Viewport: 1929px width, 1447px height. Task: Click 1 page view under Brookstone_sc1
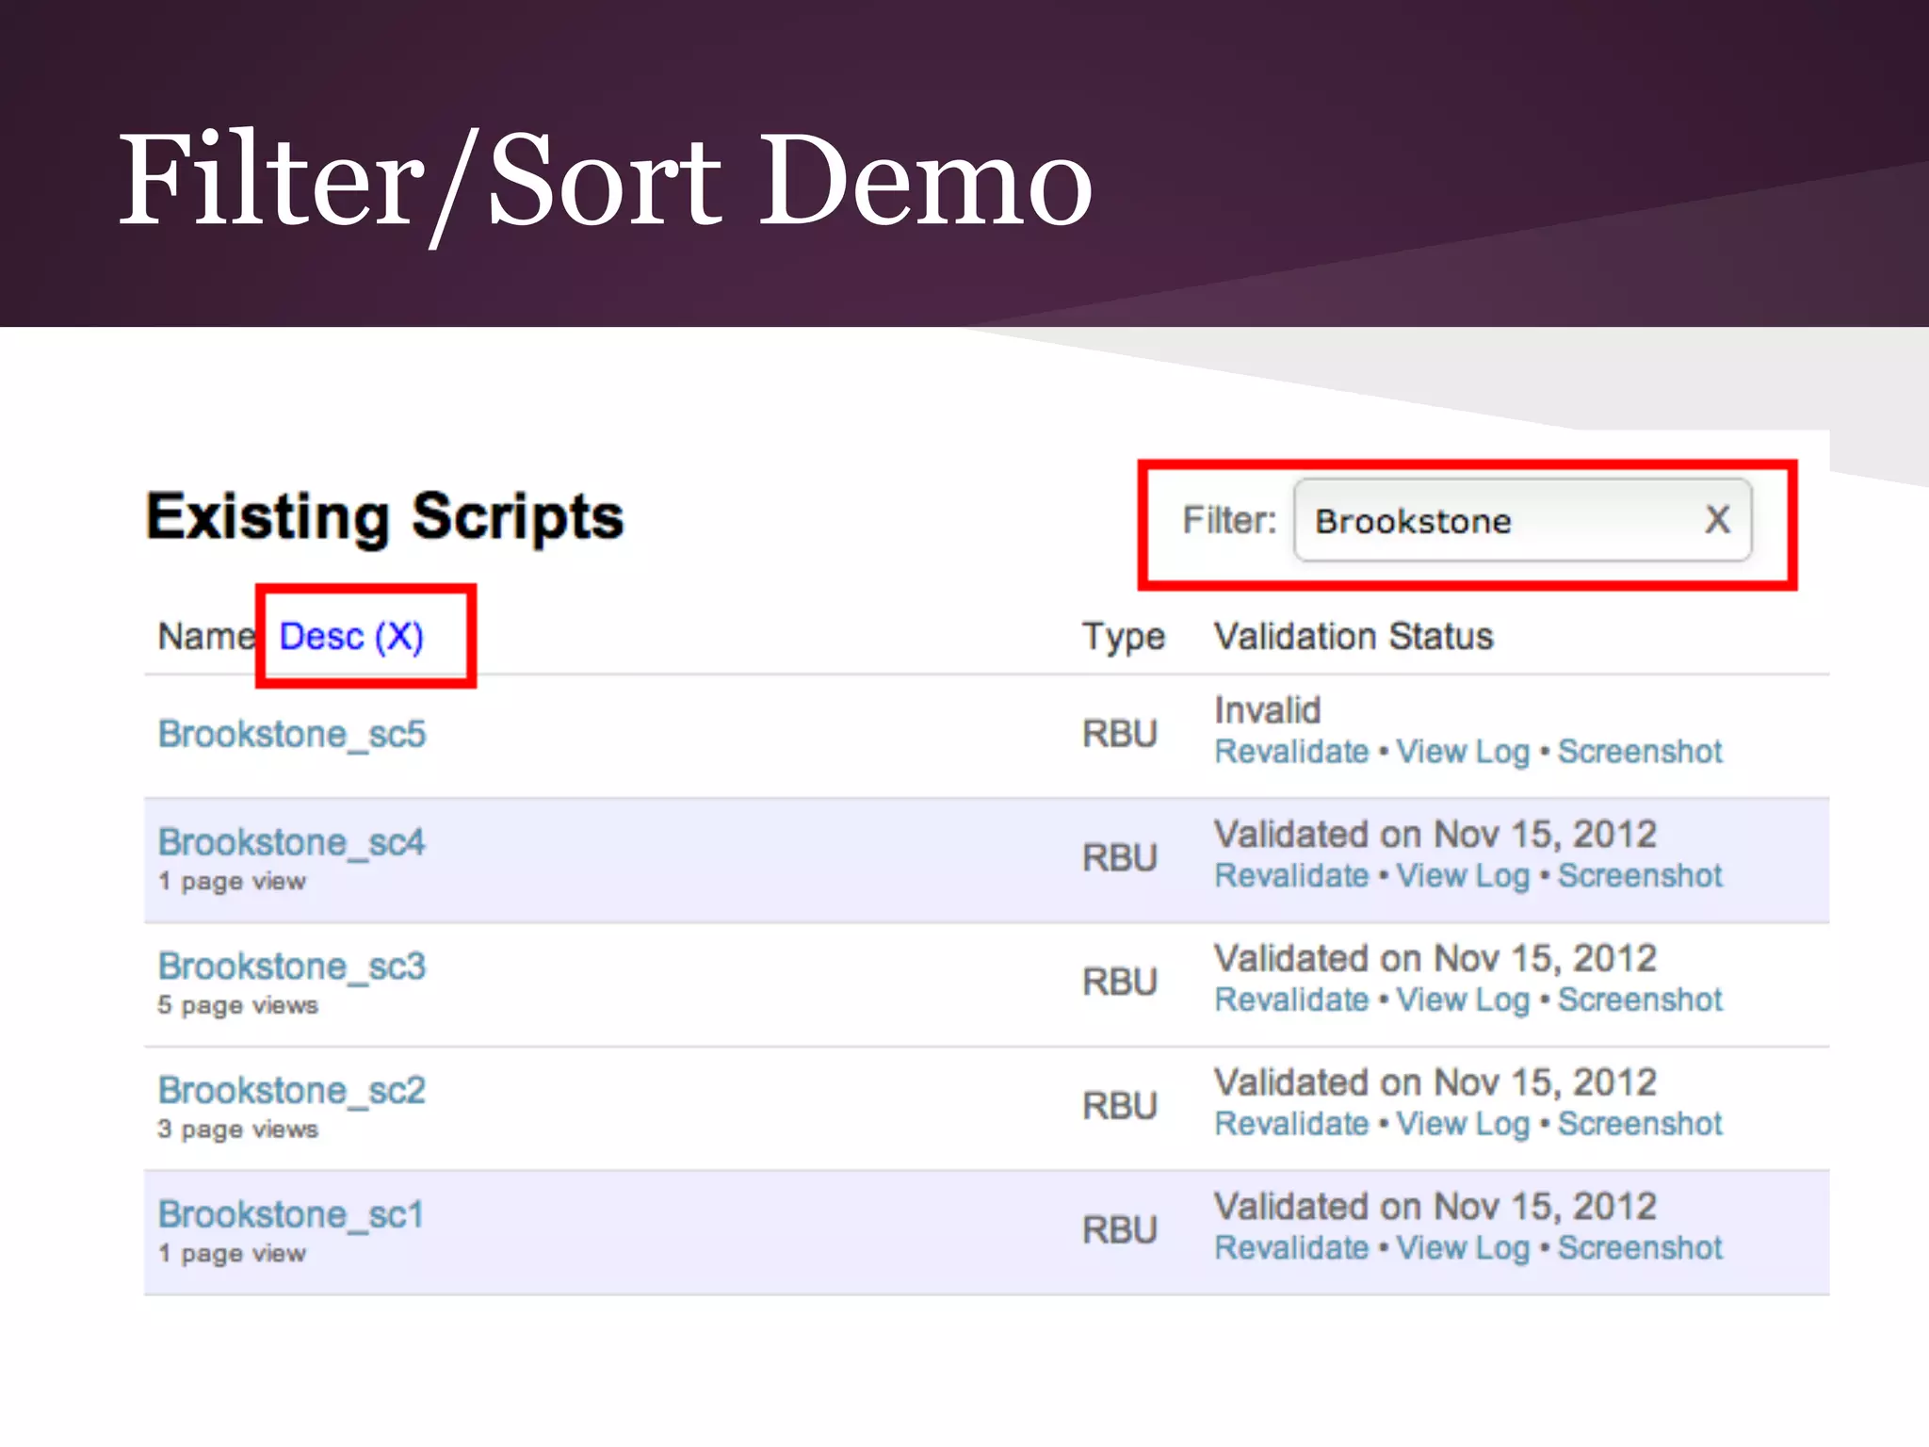pyautogui.click(x=232, y=1255)
